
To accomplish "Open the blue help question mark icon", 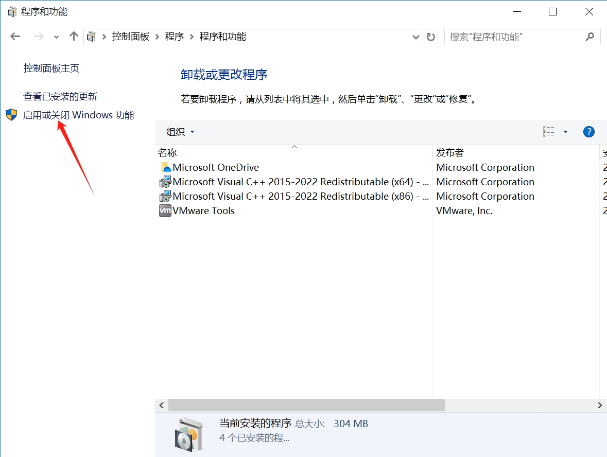I will (588, 132).
